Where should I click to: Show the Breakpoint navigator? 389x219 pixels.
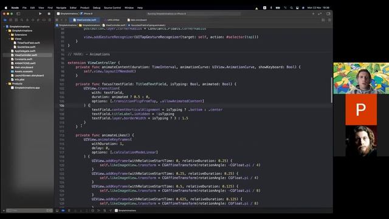coord(44,20)
